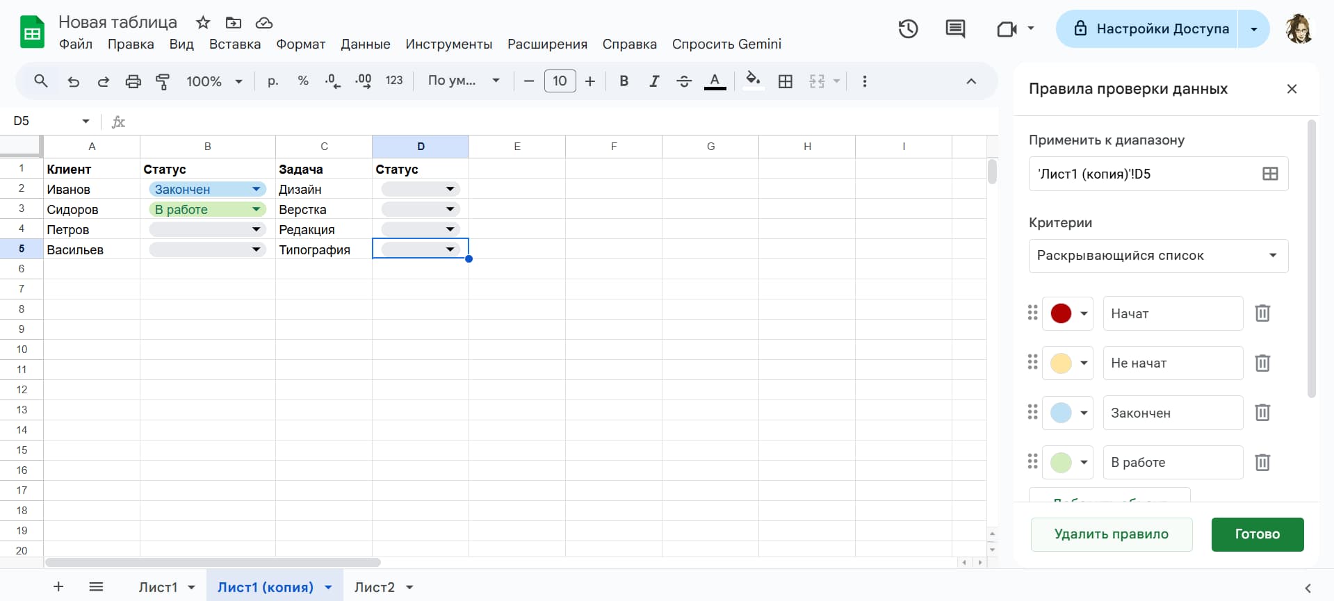
Task: Toggle bold formatting
Action: [624, 81]
